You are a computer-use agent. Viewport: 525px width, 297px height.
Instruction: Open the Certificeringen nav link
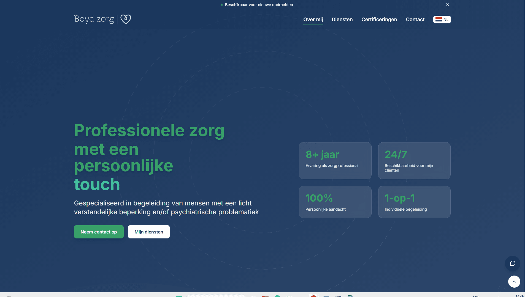click(x=379, y=20)
